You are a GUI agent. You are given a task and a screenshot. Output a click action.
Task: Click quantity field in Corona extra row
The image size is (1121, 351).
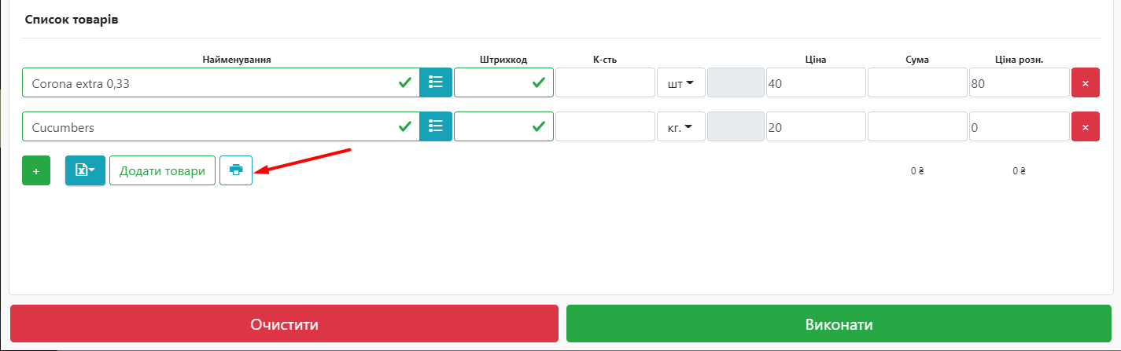click(605, 82)
